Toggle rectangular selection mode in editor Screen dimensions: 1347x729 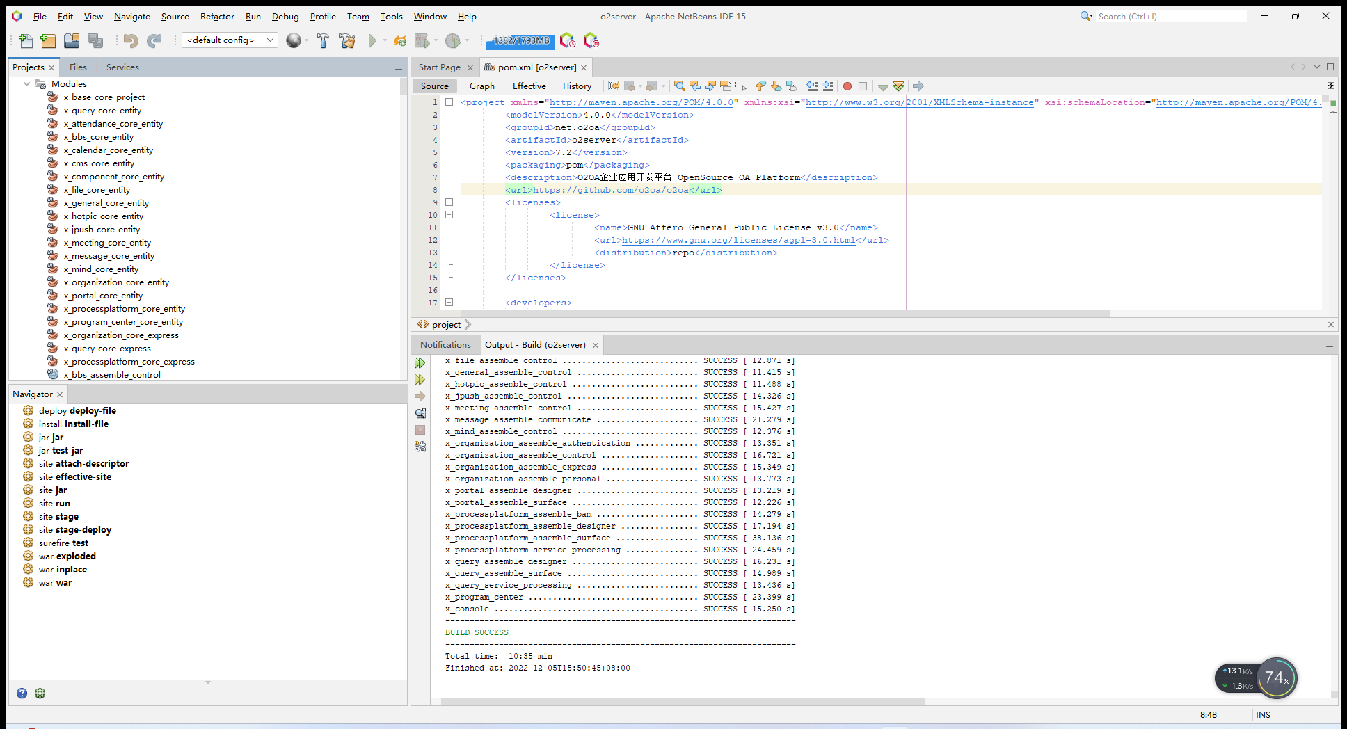741,86
